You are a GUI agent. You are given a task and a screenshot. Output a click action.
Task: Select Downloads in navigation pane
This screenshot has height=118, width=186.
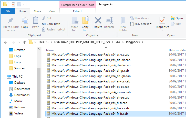click(19, 95)
